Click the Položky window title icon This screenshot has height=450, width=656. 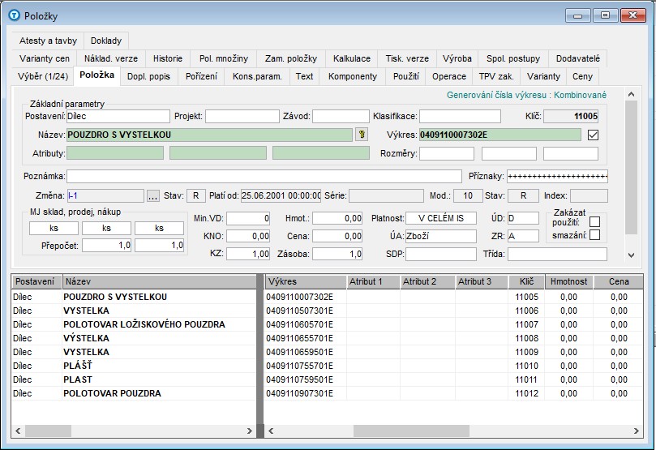pos(15,15)
